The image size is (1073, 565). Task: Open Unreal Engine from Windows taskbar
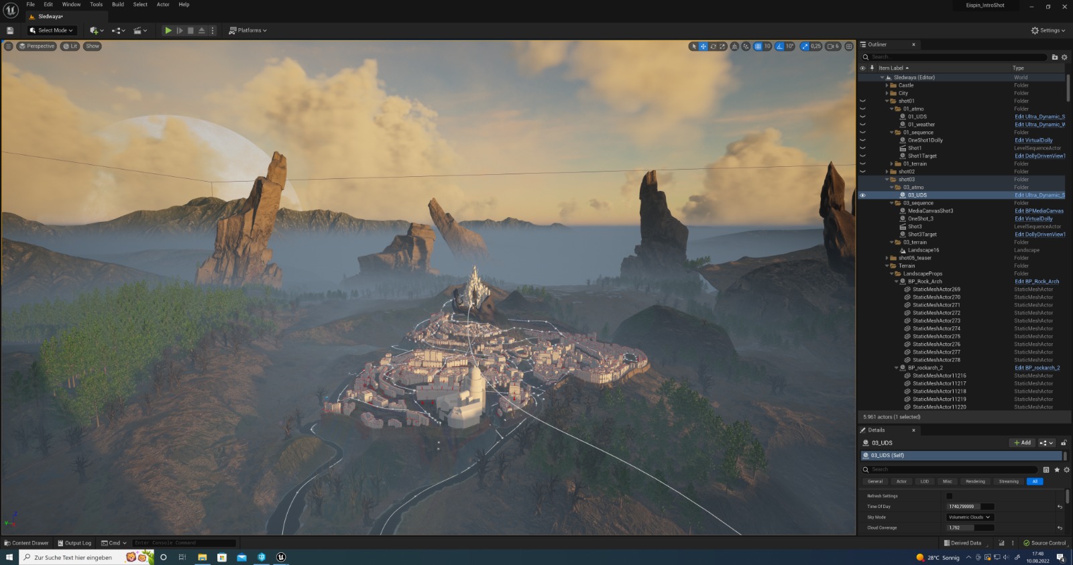281,557
